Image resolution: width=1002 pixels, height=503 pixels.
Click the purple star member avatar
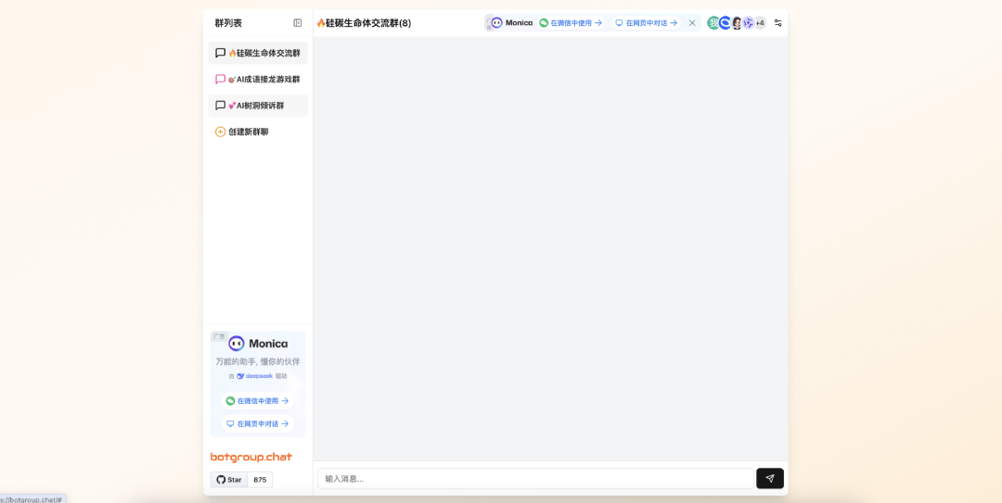(749, 23)
